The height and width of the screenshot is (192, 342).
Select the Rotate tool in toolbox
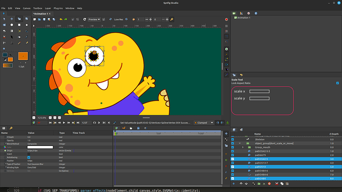pyautogui.click(x=27, y=19)
